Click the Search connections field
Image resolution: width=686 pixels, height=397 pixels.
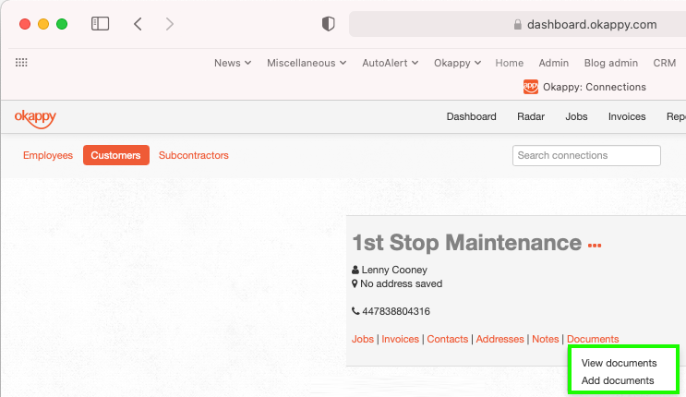pyautogui.click(x=586, y=155)
